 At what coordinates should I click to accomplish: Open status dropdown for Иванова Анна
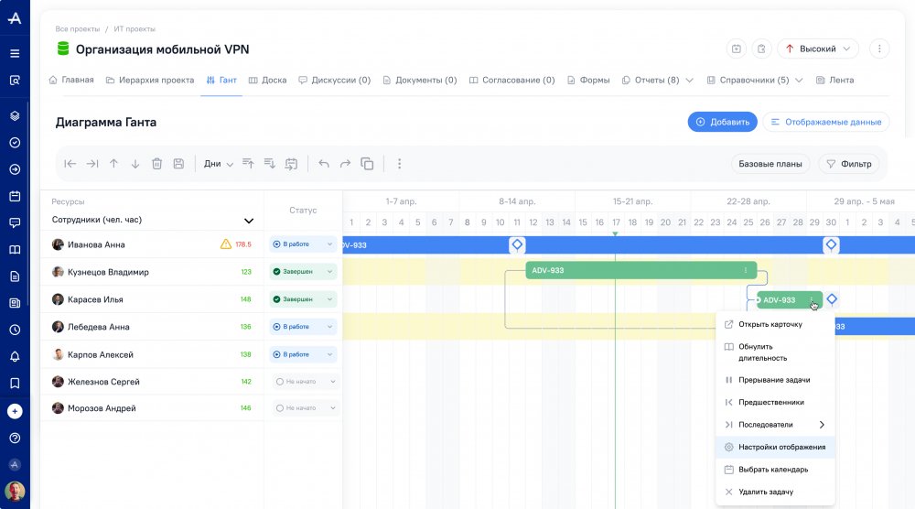coord(303,244)
